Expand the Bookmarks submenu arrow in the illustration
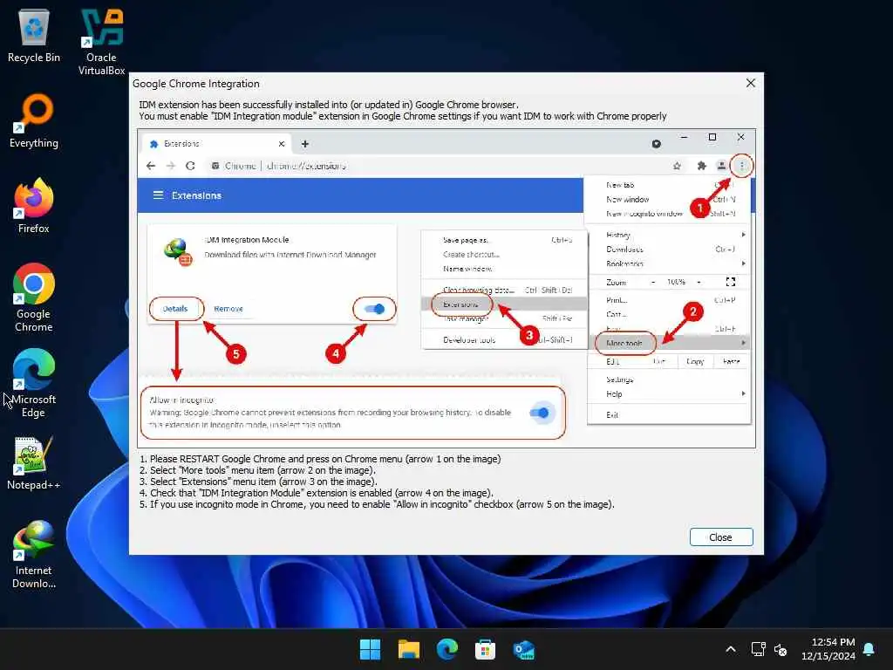 coord(743,263)
